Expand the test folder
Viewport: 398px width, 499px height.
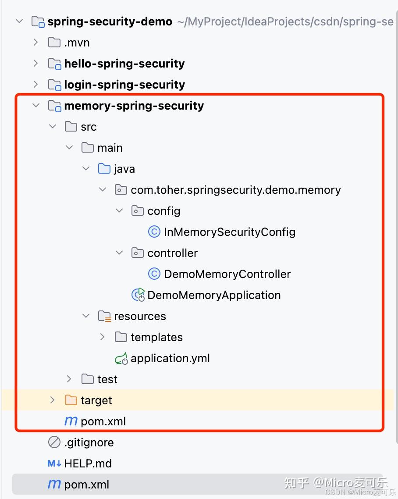(x=69, y=379)
